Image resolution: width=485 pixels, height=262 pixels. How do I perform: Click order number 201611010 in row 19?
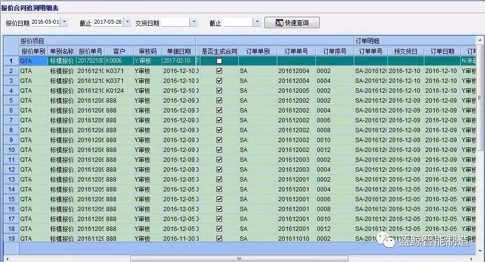(294, 238)
